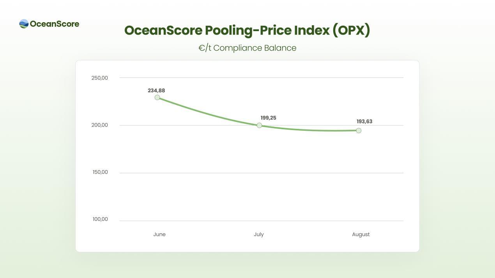Viewport: 495px width, 278px height.
Task: Click the OceanScore brand name text
Action: [x=55, y=24]
